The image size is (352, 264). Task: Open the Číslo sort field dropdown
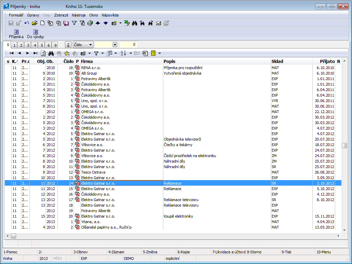pyautogui.click(x=90, y=45)
